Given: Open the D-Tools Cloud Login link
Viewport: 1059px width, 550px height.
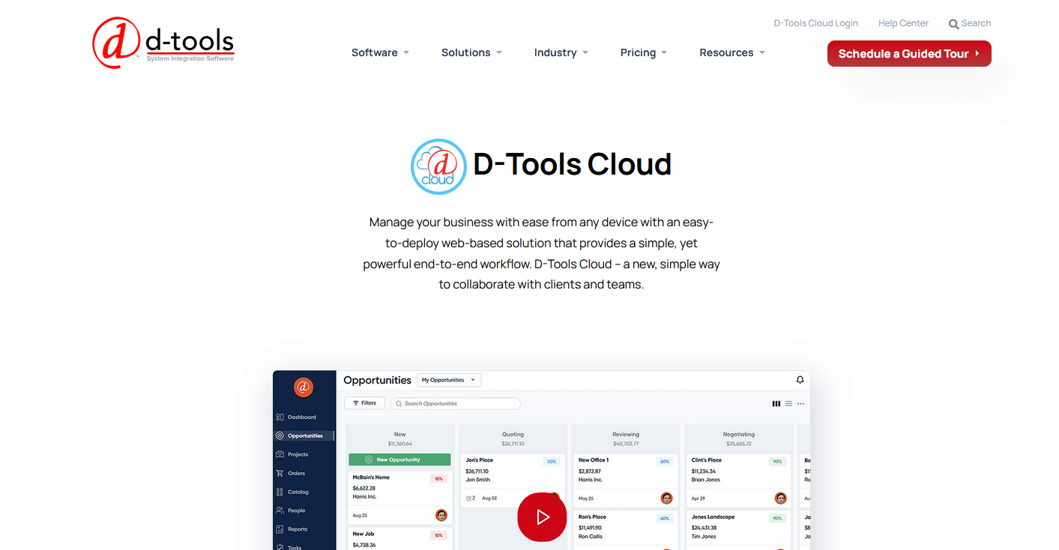Looking at the screenshot, I should (x=815, y=23).
